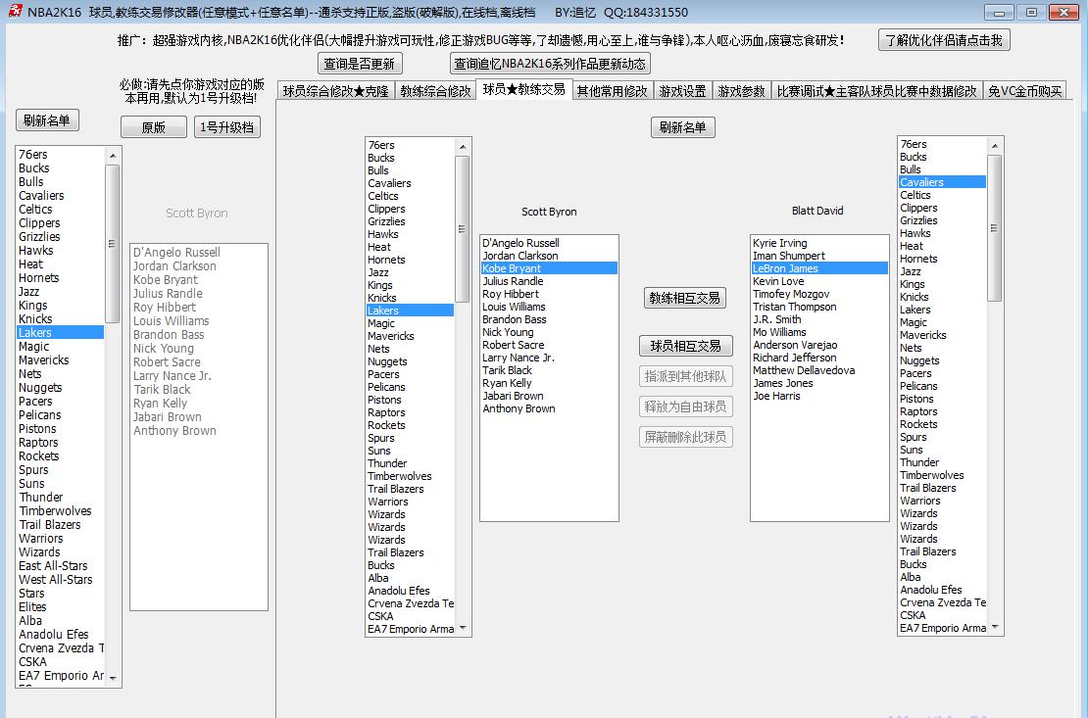Select East All-Stars in leftmost list
This screenshot has height=718, width=1088.
60,566
